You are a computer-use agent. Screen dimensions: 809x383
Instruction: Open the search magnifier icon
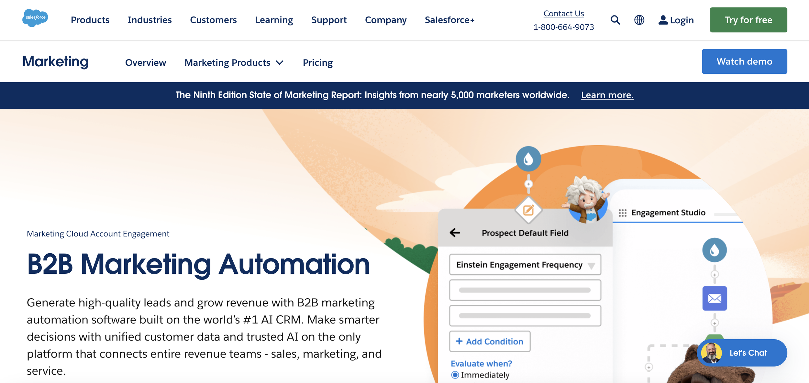pos(615,20)
